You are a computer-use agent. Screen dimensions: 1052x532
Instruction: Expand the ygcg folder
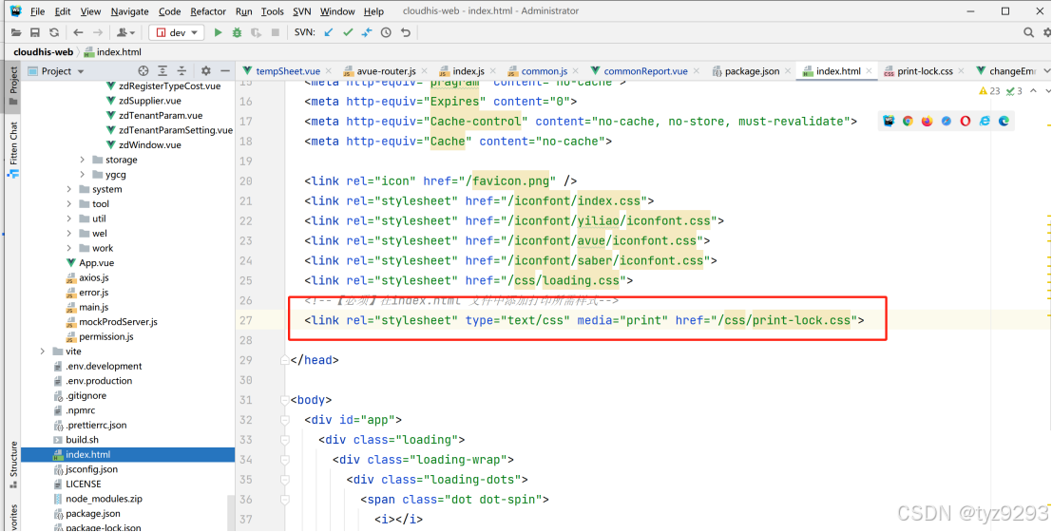(x=83, y=175)
